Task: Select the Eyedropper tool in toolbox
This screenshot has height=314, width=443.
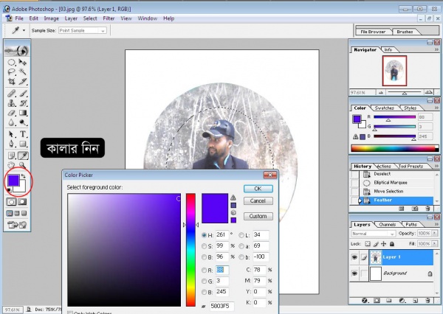Action: pyautogui.click(x=23, y=156)
